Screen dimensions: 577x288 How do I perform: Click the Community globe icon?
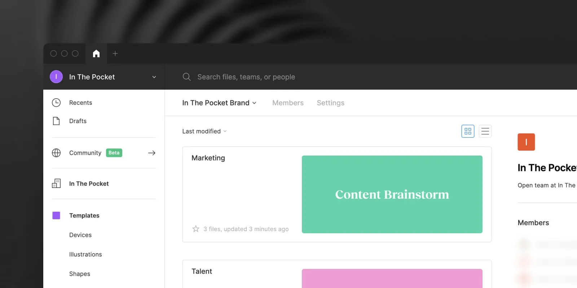(x=56, y=153)
